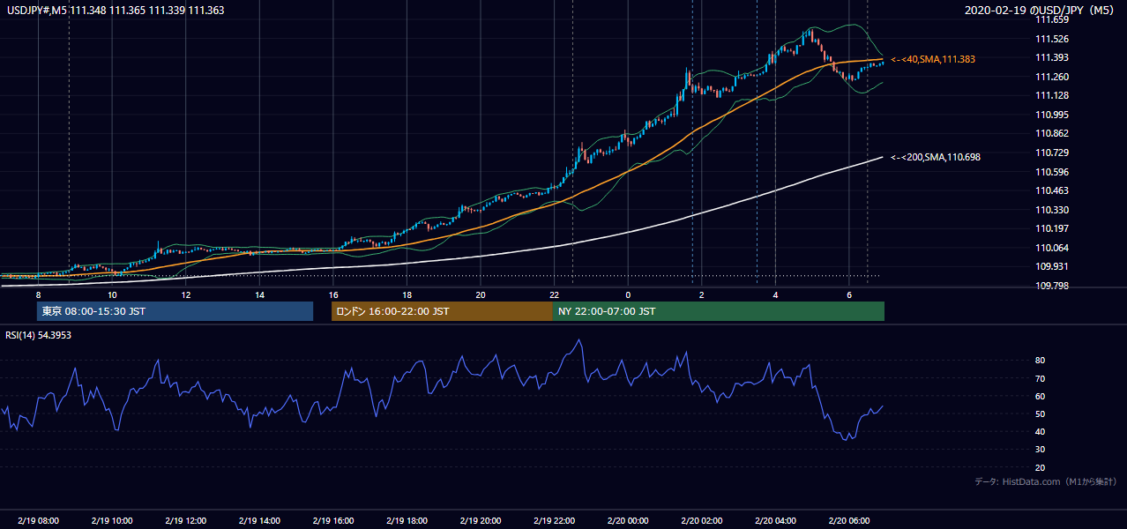Click price axis value 110.330

(1051, 210)
